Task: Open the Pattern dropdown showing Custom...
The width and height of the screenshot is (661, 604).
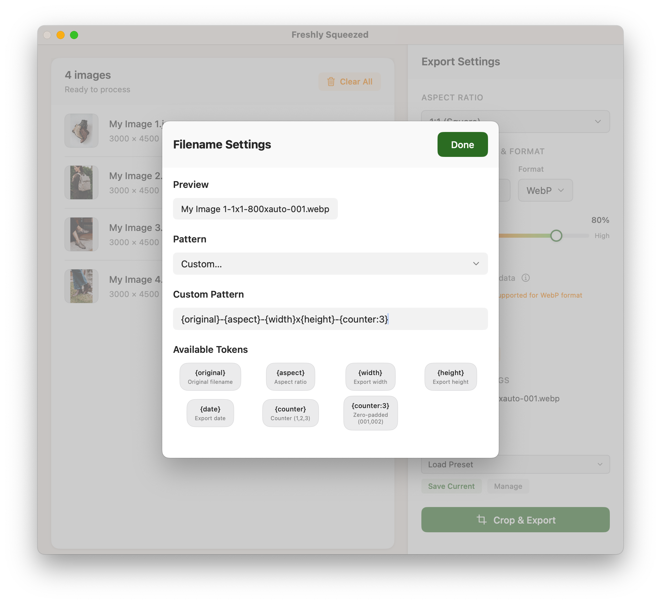Action: pyautogui.click(x=330, y=264)
